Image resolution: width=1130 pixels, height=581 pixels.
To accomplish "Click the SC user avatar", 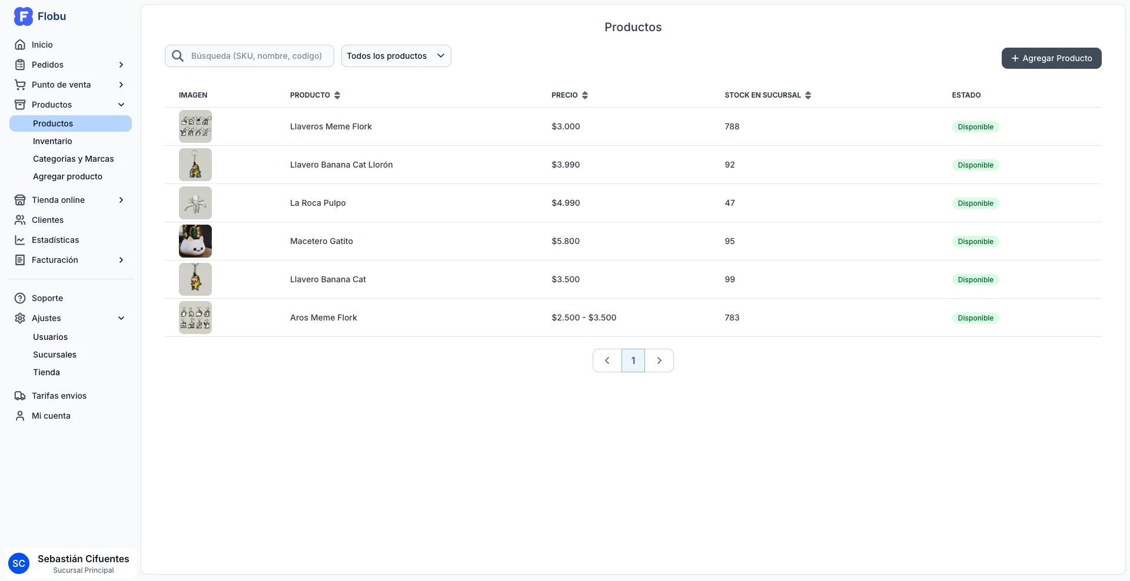I will [19, 563].
